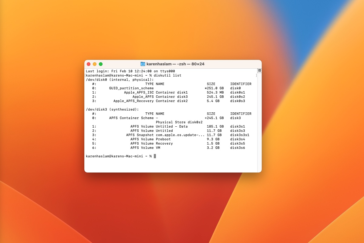Click 'Apple_APFS_Recovery' type entry
Image resolution: width=364 pixels, height=243 pixels.
133,101
